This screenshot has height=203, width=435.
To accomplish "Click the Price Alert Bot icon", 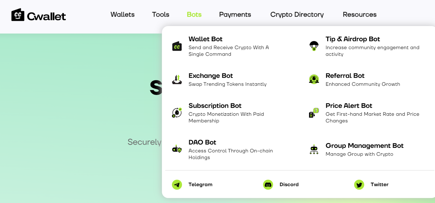I will (314, 113).
